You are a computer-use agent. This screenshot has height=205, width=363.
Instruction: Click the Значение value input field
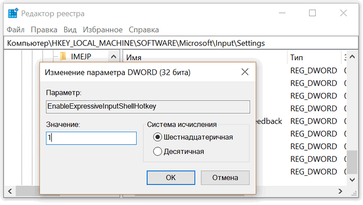[91, 138]
